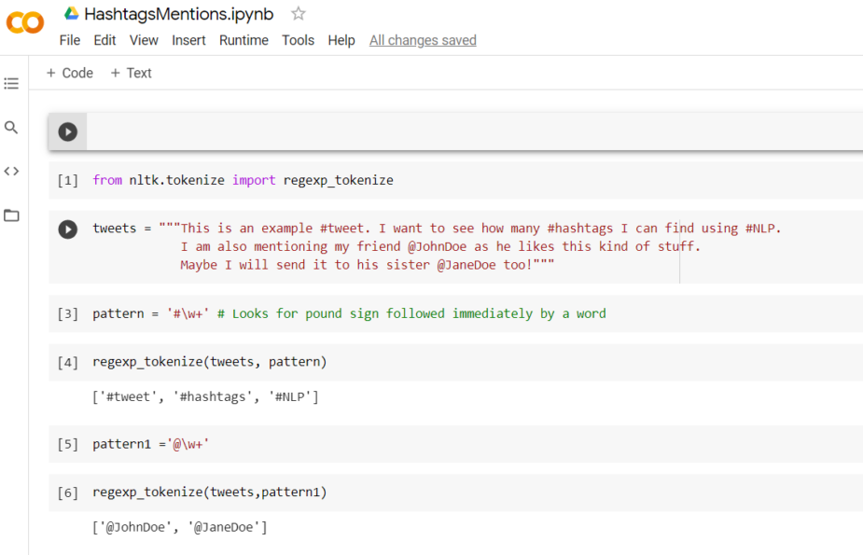Open revision history via All changes saved
863x555 pixels.
(x=422, y=40)
